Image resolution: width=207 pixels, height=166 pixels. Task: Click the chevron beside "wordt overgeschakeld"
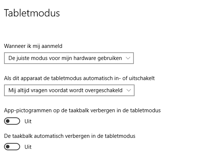click(x=129, y=90)
